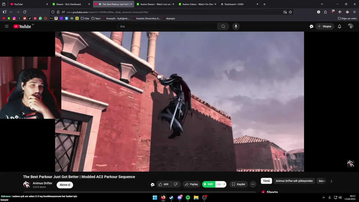Select the Tümü filter chip
The image size is (359, 202).
coord(266,181)
